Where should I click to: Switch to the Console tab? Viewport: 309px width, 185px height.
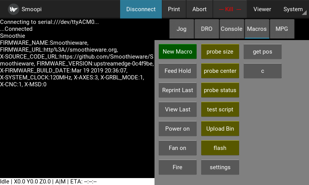[231, 29]
